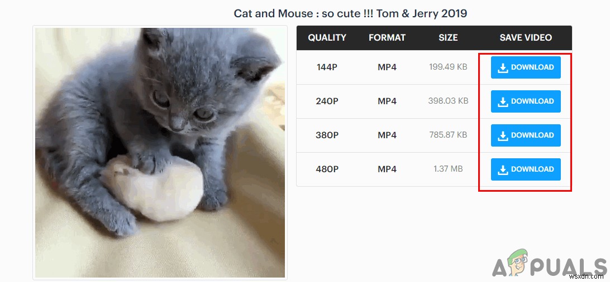The height and width of the screenshot is (282, 610).
Task: Click the 199.49 KB size value
Action: [x=449, y=67]
